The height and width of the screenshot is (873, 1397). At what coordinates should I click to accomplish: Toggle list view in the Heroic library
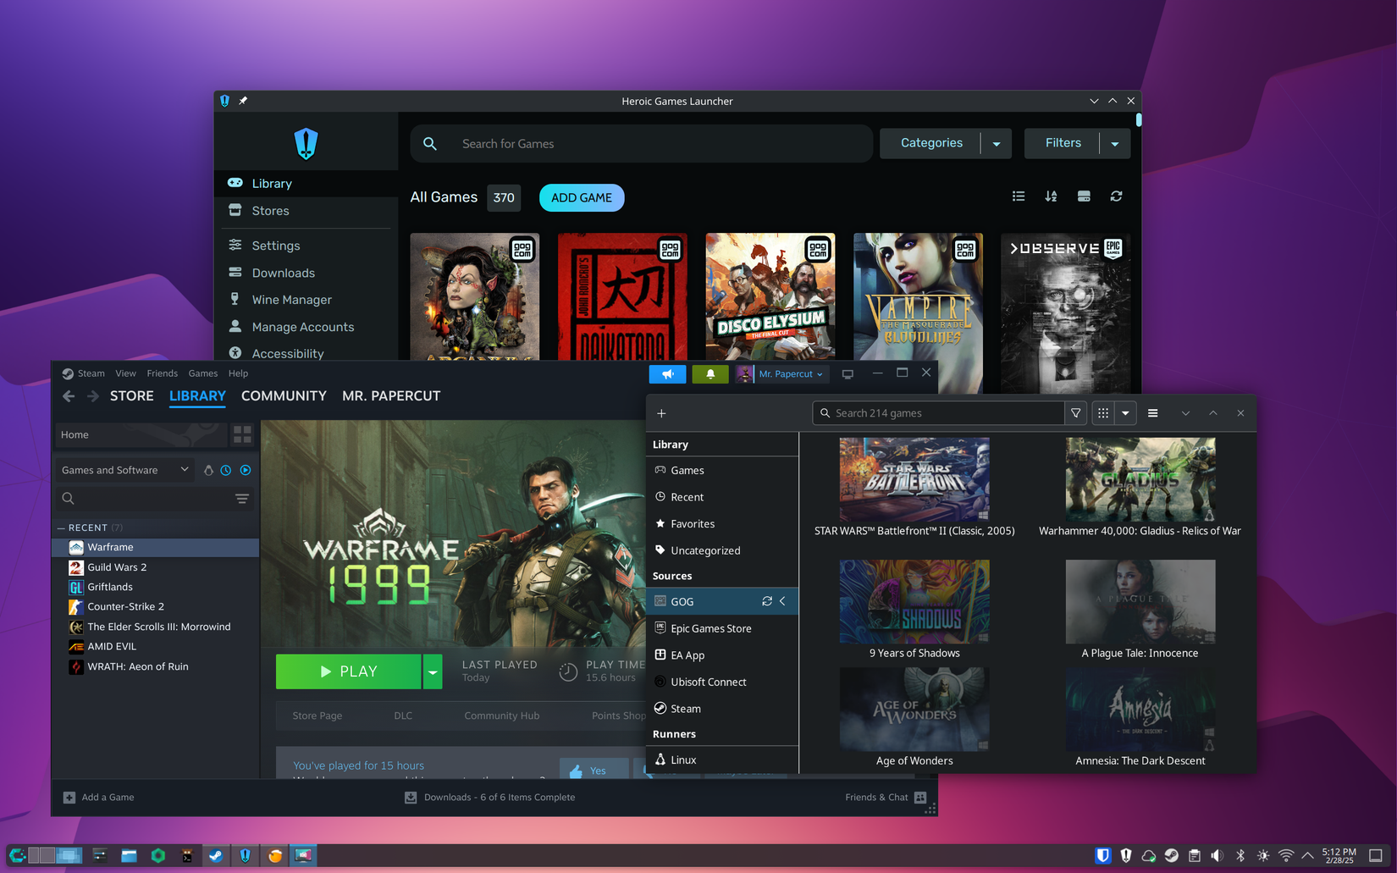point(1019,196)
